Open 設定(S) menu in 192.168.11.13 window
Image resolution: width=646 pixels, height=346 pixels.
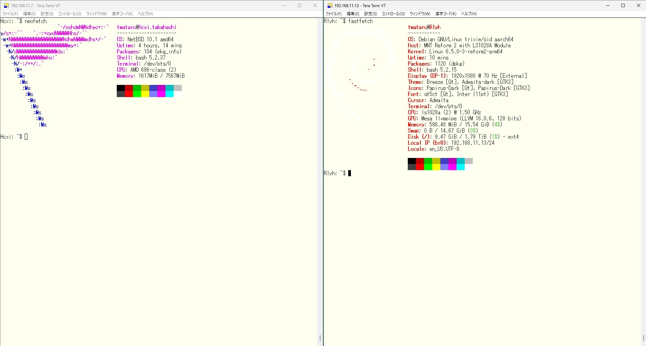[x=371, y=14]
